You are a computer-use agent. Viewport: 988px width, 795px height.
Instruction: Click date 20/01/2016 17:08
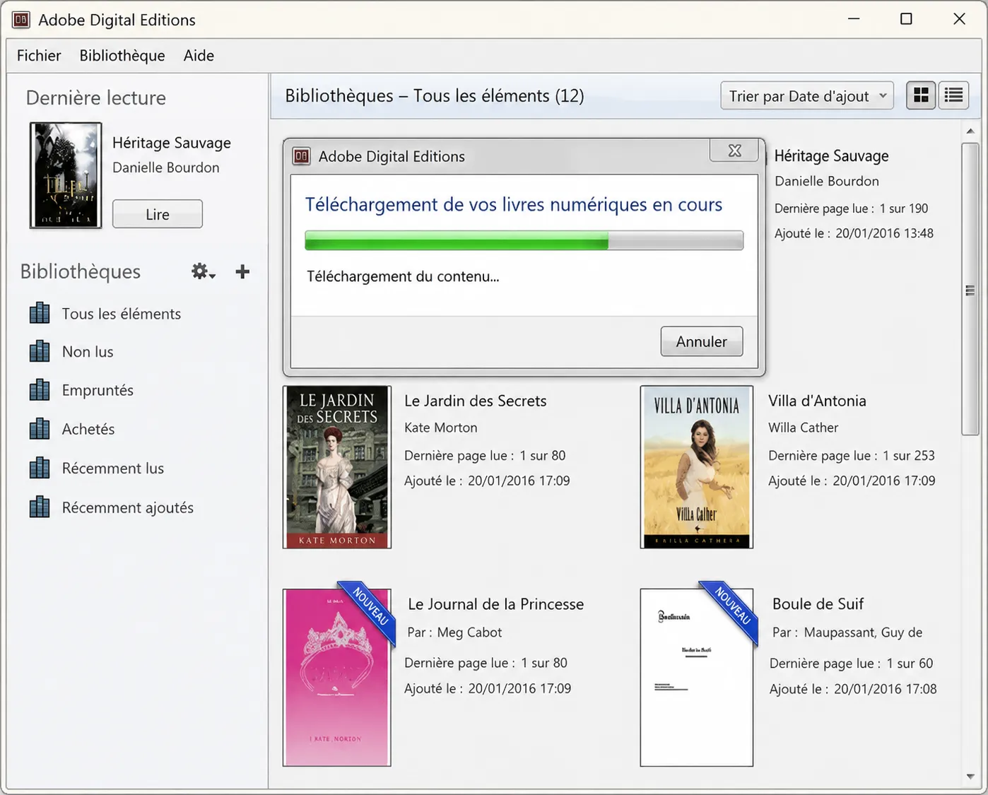885,689
